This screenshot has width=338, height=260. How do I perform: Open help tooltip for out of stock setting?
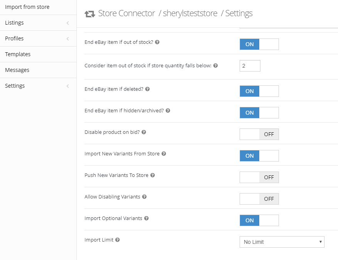[x=157, y=42]
